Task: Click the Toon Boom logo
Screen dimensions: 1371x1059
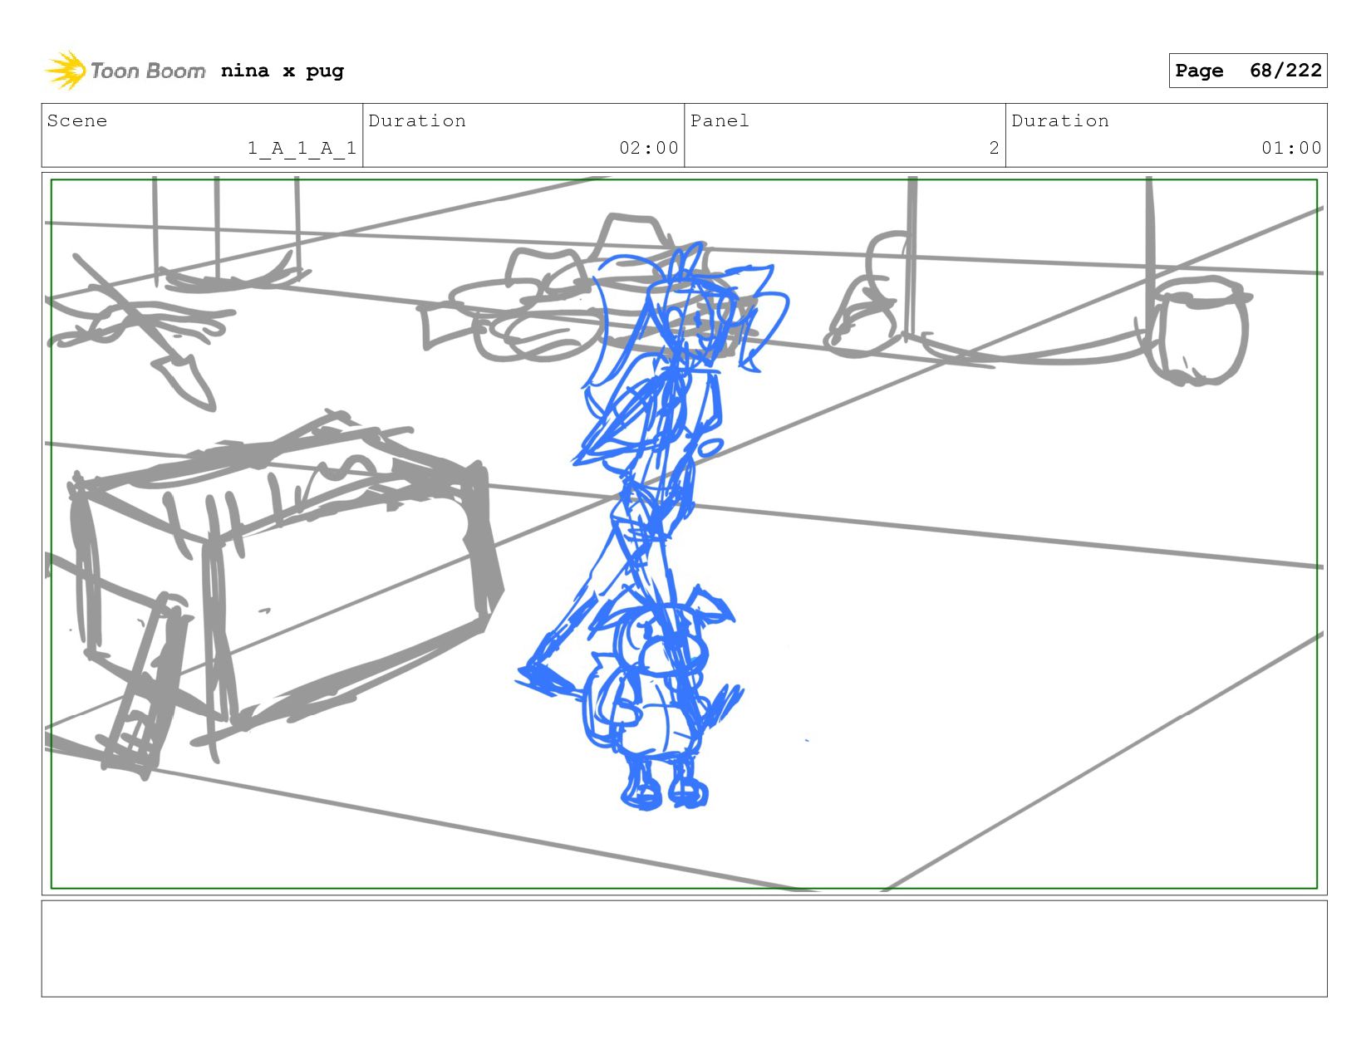Action: (x=125, y=71)
